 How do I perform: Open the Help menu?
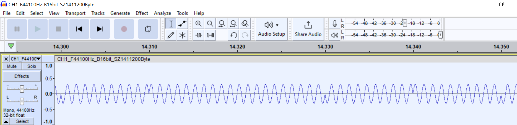pos(199,13)
